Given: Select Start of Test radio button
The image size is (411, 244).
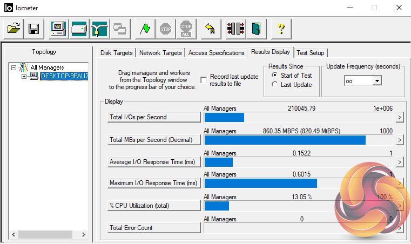Looking at the screenshot, I should click(x=274, y=75).
